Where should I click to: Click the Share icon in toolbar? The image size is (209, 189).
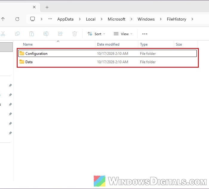pyautogui.click(x=60, y=34)
